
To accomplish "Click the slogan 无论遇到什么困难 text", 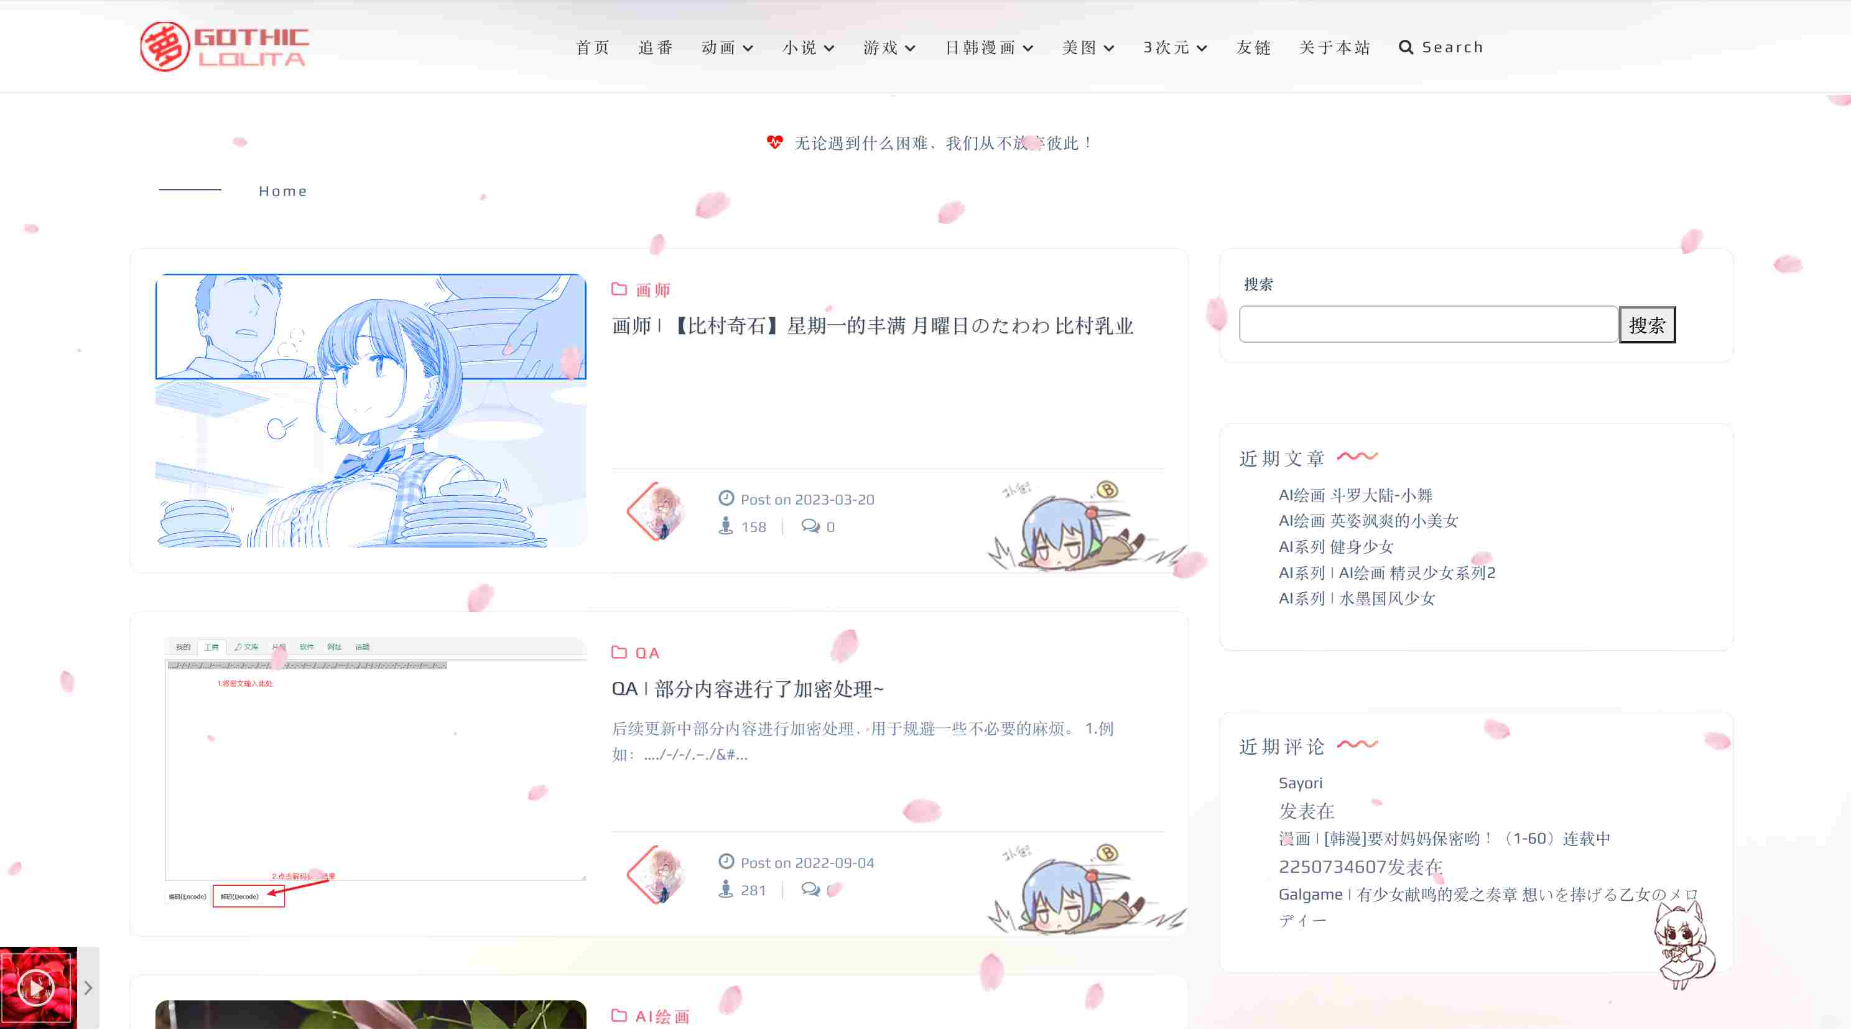I will 943,143.
